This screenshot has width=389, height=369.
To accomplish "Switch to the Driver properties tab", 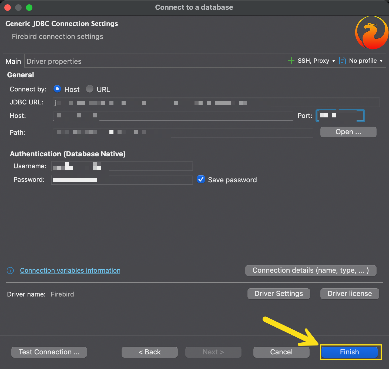I will coord(54,61).
